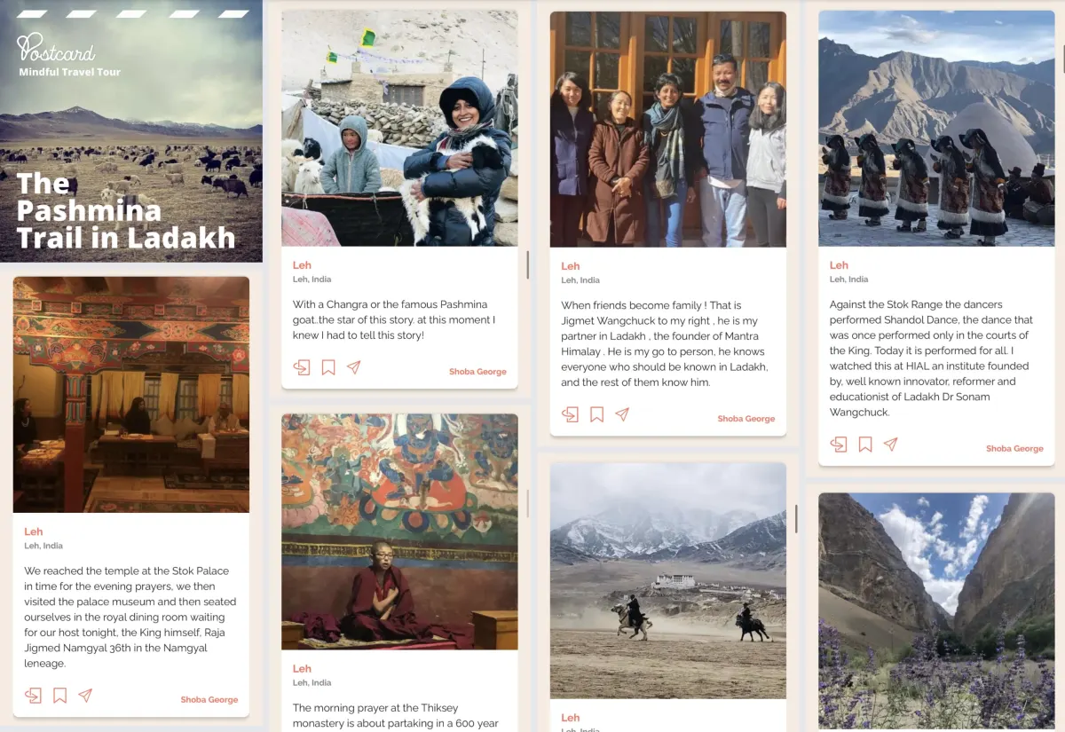Bookmark the Stok Palace card

point(59,696)
